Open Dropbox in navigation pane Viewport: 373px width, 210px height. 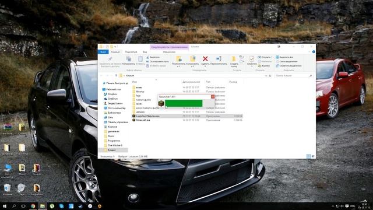pos(110,94)
